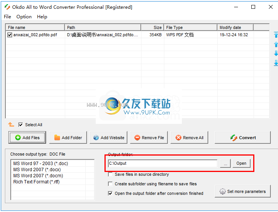Image resolution: width=278 pixels, height=212 pixels.
Task: Open the File menu
Action: 8,17
